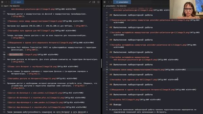
Task: Select the report tab
Action: [17, 2]
